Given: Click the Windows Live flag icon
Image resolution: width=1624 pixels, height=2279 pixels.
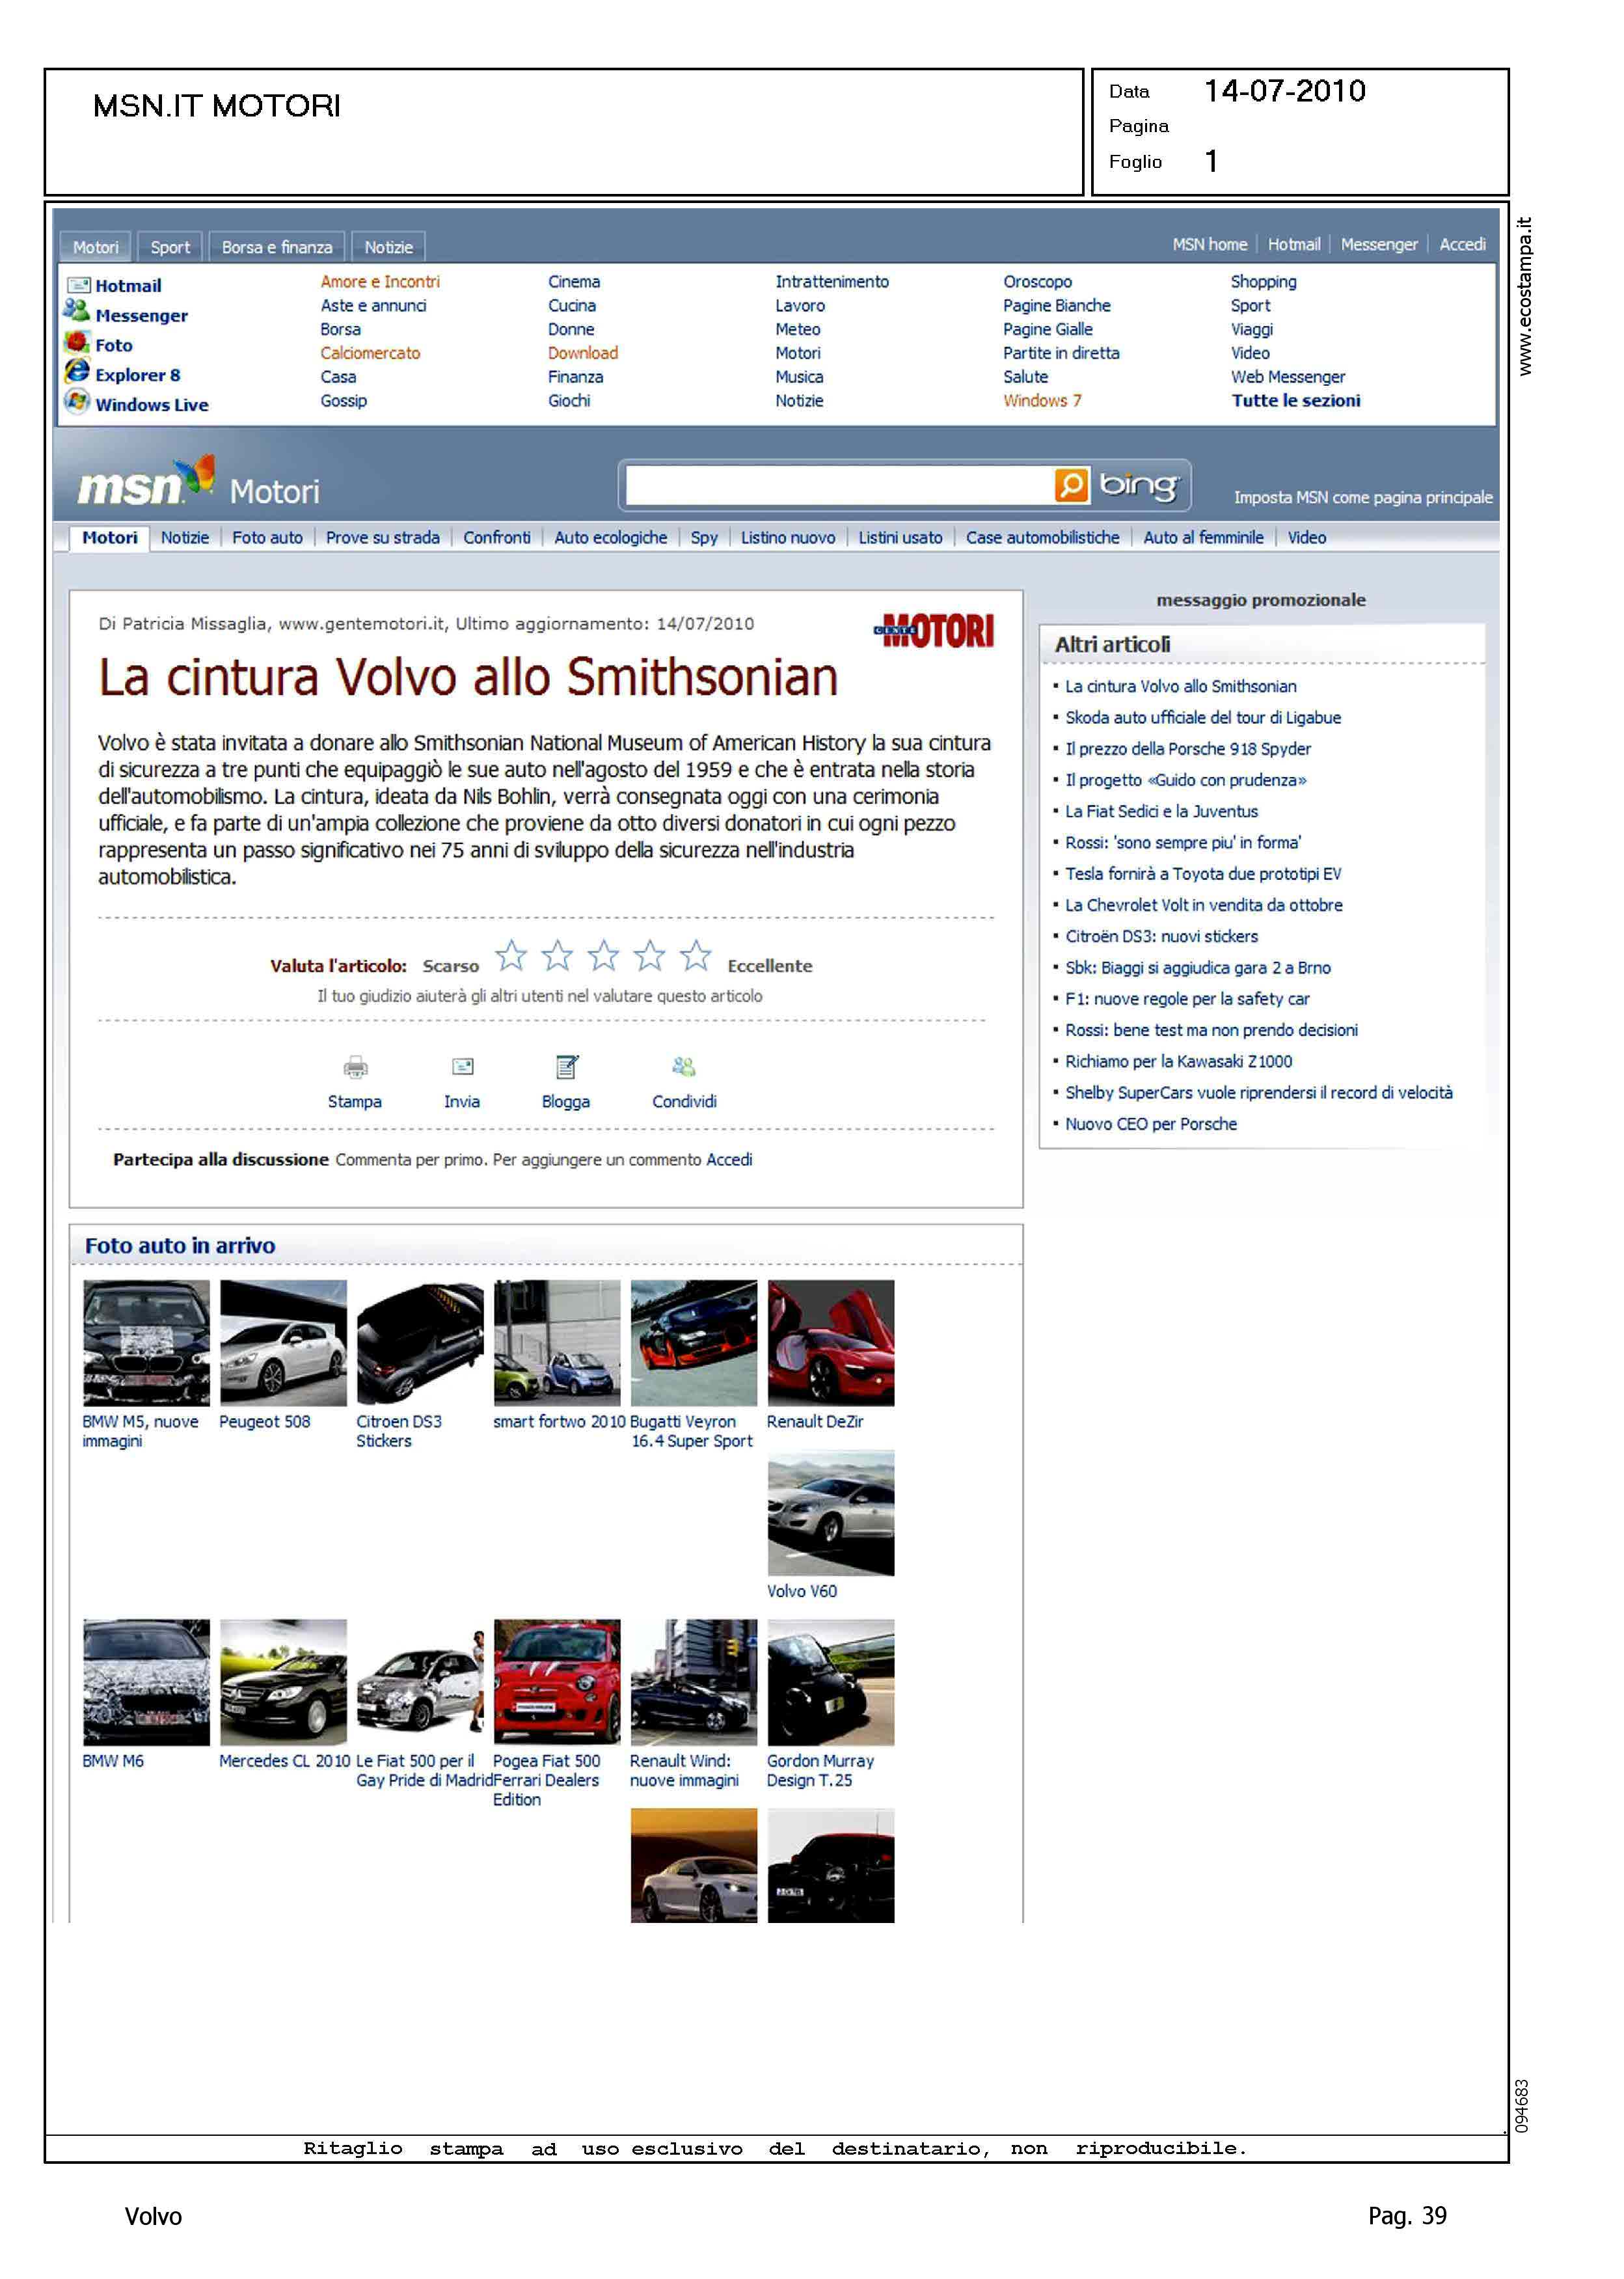Looking at the screenshot, I should (x=77, y=402).
